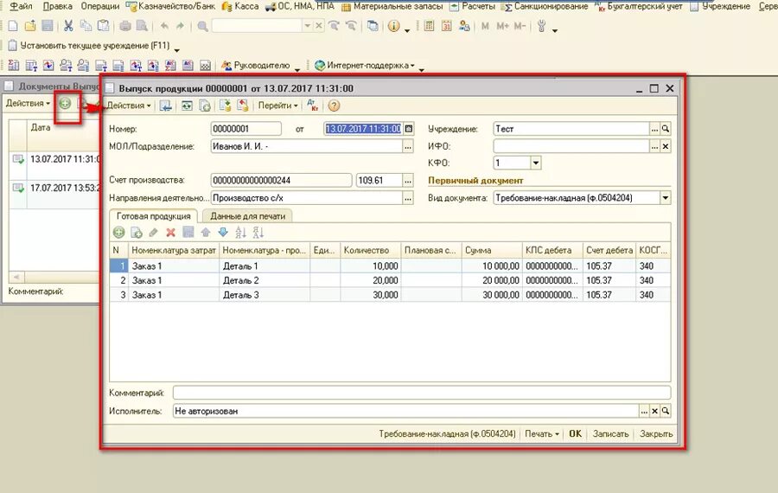The width and height of the screenshot is (778, 493).
Task: Click the Copy row icon in table toolbar
Action: (x=137, y=232)
